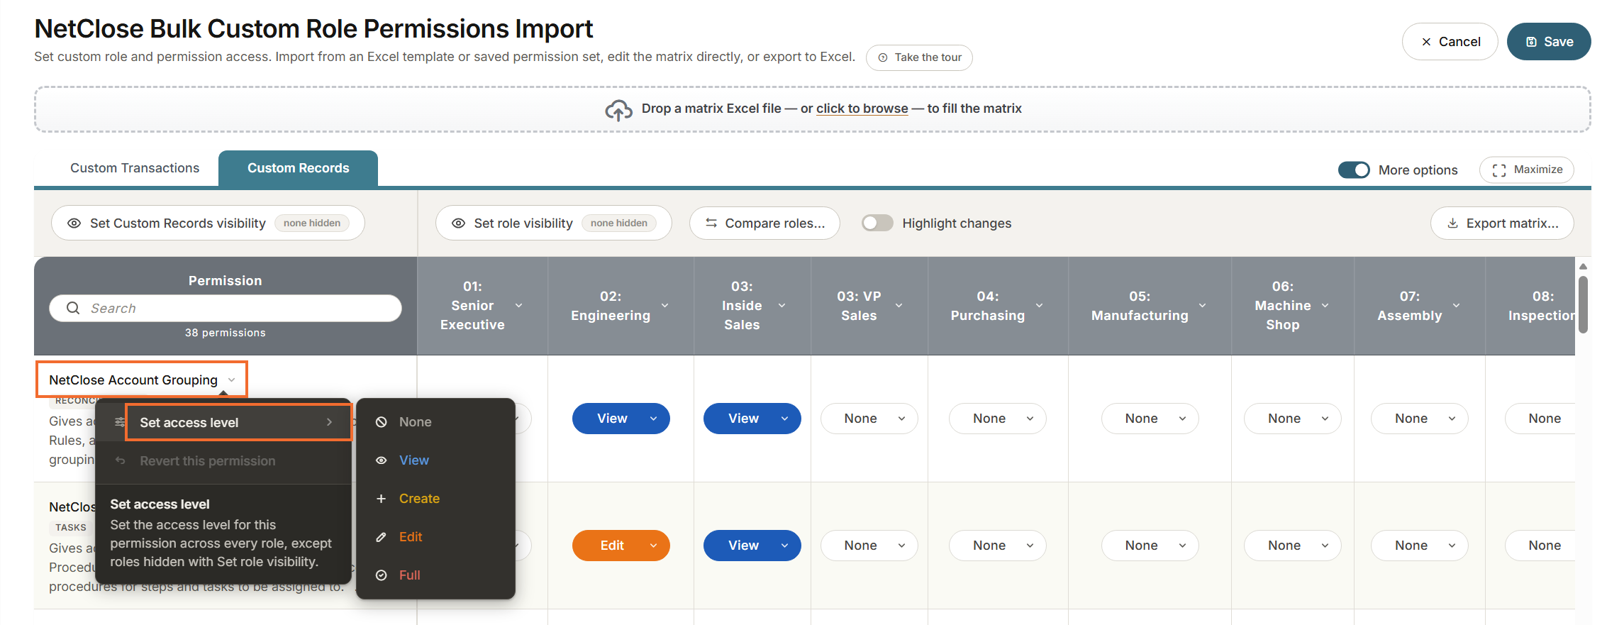Choose Edit in the access level submenu

pos(435,537)
